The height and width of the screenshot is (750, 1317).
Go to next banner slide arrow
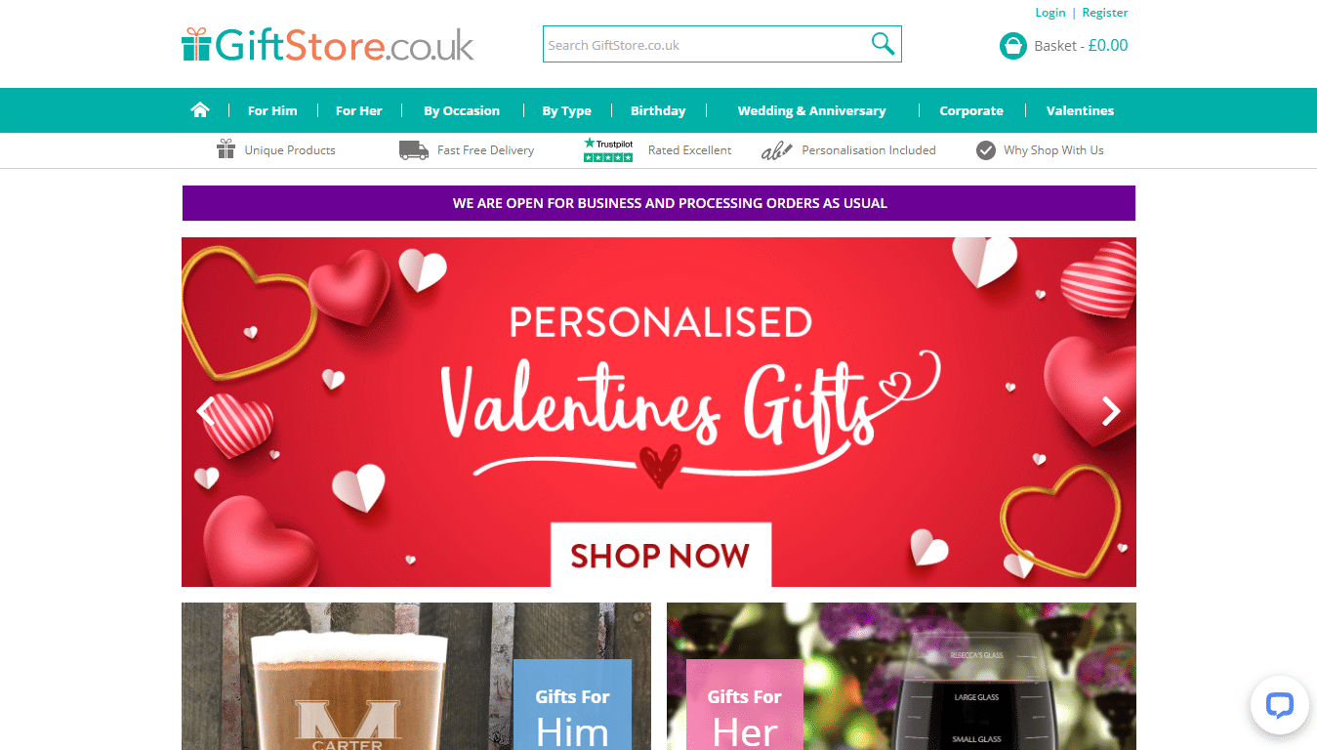[x=1110, y=411]
